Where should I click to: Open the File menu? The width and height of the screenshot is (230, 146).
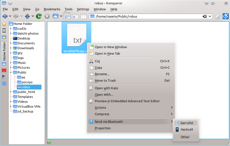(x=5, y=9)
